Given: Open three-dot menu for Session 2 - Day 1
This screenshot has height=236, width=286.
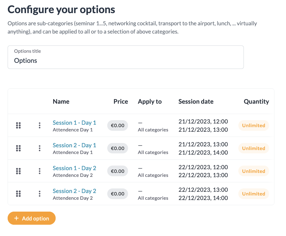Looking at the screenshot, I should [40, 148].
